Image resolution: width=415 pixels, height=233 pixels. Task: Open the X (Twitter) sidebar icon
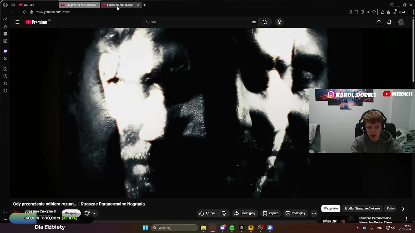(5, 59)
